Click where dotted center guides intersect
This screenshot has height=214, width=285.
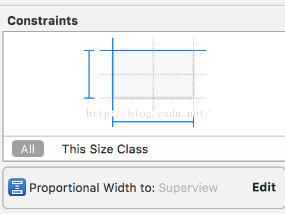(153, 74)
